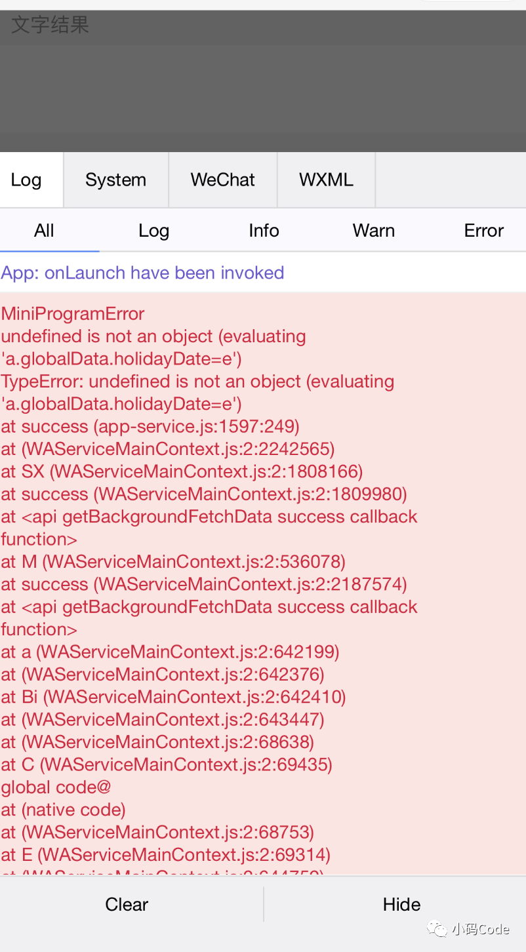The height and width of the screenshot is (952, 526).
Task: Click the MiniProgramError heading line
Action: [x=73, y=313]
